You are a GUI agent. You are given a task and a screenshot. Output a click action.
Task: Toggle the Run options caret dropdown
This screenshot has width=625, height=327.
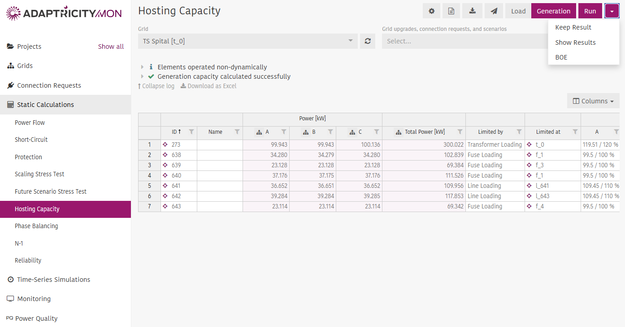[612, 11]
